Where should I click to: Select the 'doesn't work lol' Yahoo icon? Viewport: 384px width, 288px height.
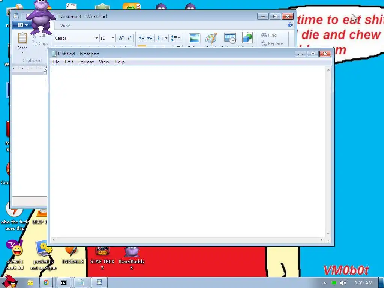tap(15, 255)
